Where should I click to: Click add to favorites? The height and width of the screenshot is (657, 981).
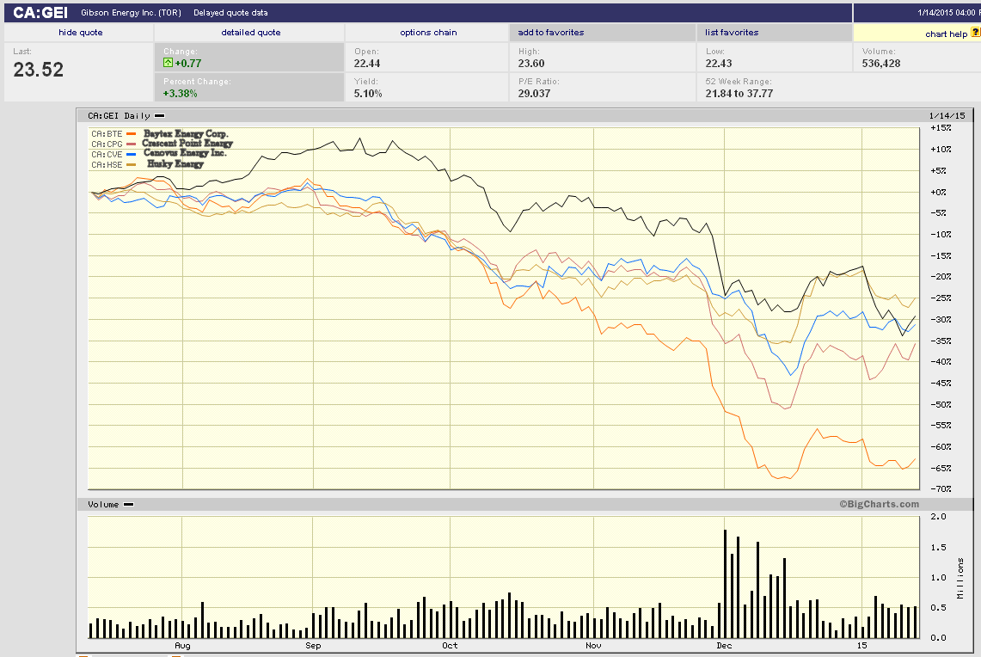pyautogui.click(x=550, y=33)
